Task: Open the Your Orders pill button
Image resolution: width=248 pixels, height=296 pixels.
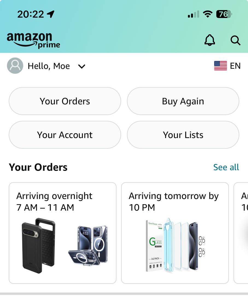Action: tap(65, 101)
